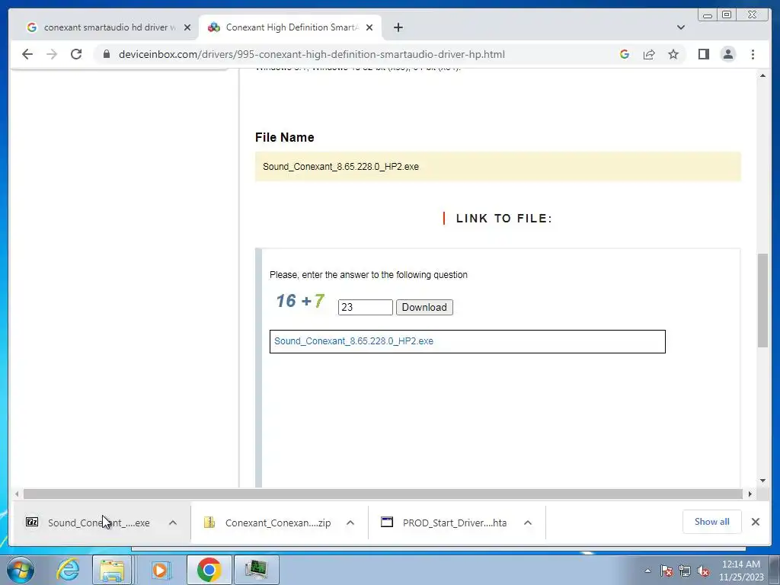Bookmark this tab with star icon
Screen dimensions: 780x585
point(673,54)
